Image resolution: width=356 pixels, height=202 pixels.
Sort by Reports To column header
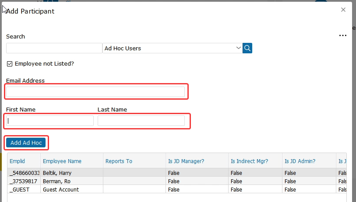(x=119, y=161)
